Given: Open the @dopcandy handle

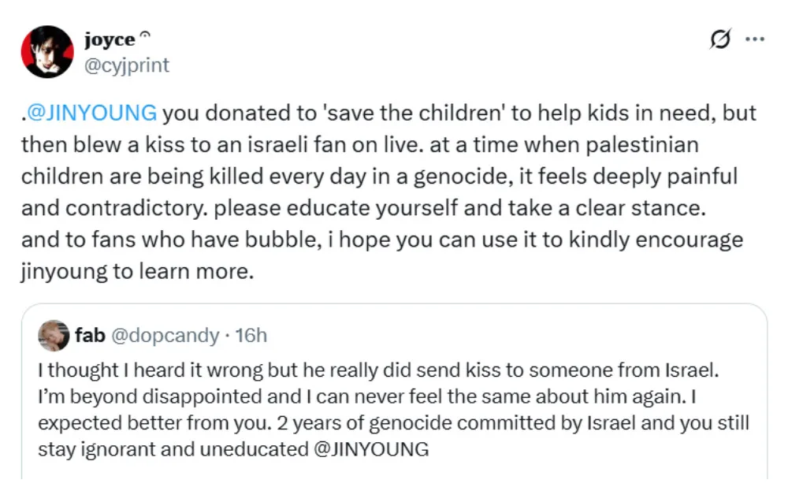Looking at the screenshot, I should pyautogui.click(x=165, y=336).
